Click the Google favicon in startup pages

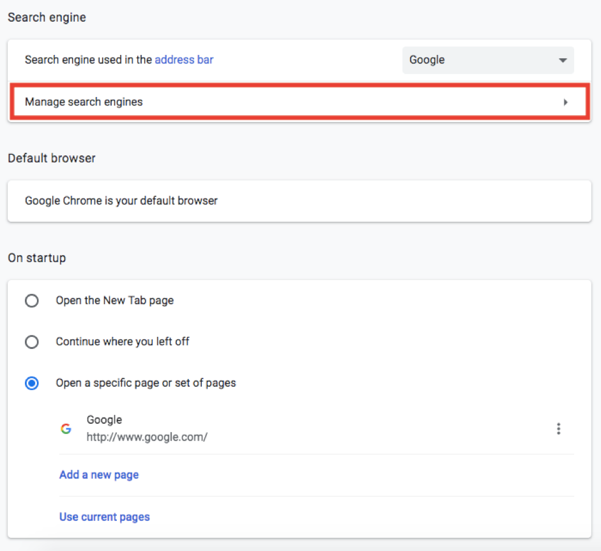[66, 429]
